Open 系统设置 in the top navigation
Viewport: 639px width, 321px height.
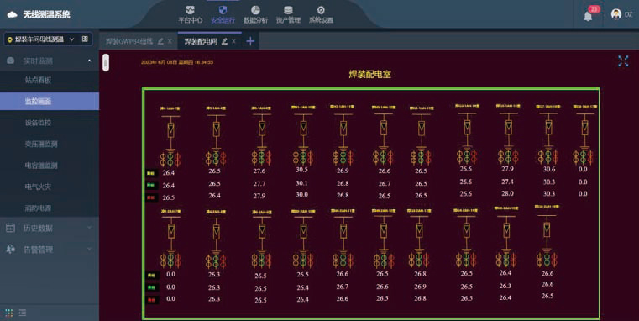pyautogui.click(x=321, y=14)
